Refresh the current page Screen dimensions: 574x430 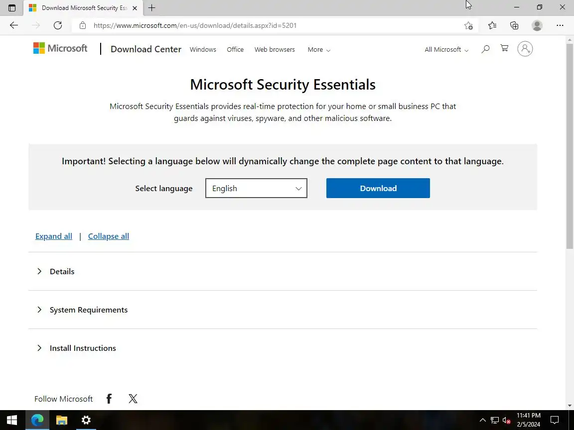pyautogui.click(x=58, y=25)
